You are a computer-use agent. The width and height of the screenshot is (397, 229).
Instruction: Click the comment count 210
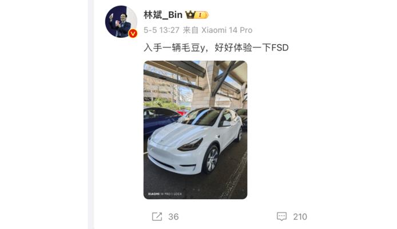point(300,217)
